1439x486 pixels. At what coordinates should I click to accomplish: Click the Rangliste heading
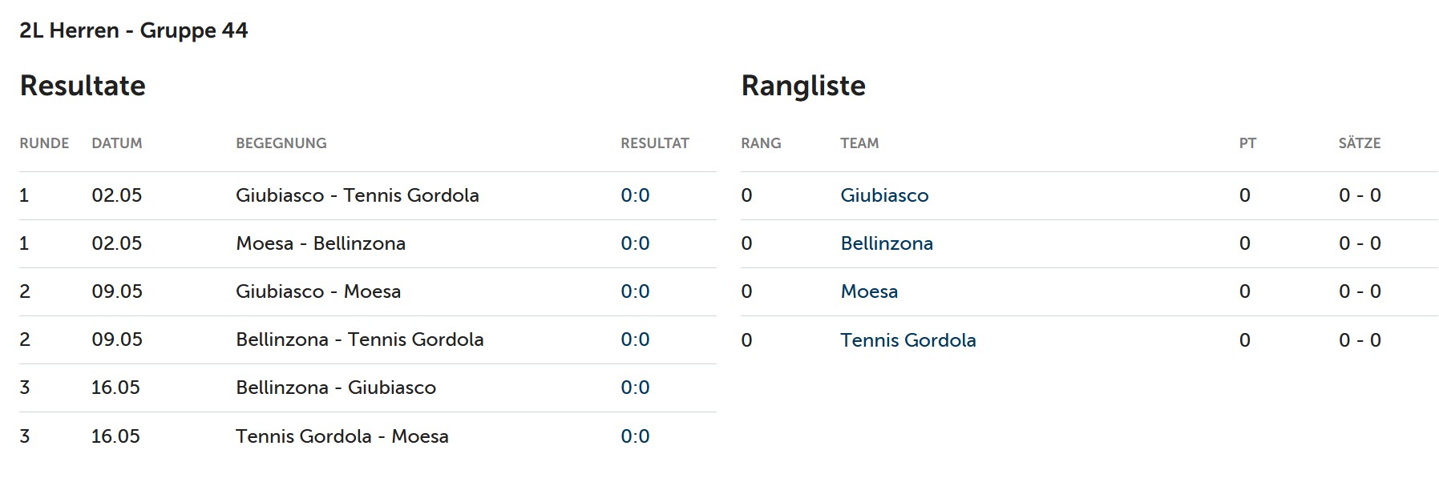pyautogui.click(x=802, y=86)
